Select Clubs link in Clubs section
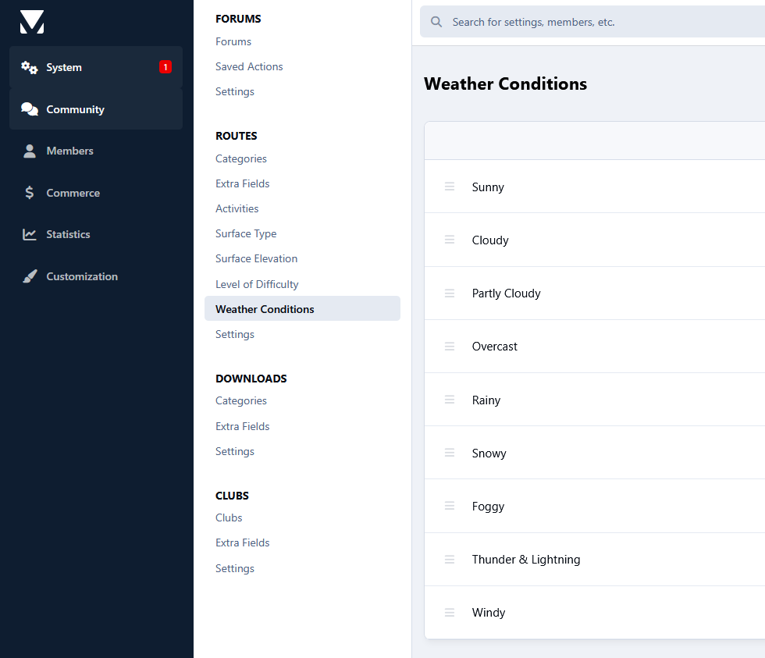765x658 pixels. pyautogui.click(x=229, y=518)
